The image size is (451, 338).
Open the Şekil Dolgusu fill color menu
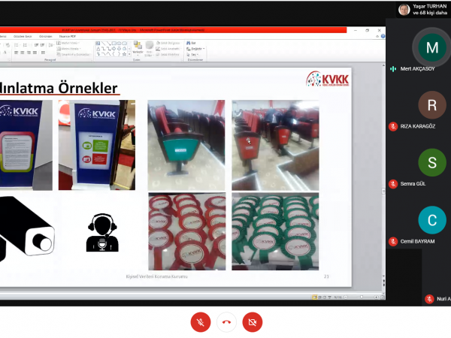coord(168,43)
